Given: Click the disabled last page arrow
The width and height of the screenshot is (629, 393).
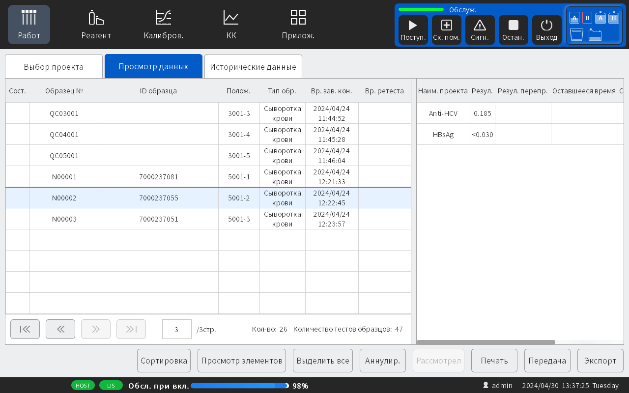Looking at the screenshot, I should [131, 329].
